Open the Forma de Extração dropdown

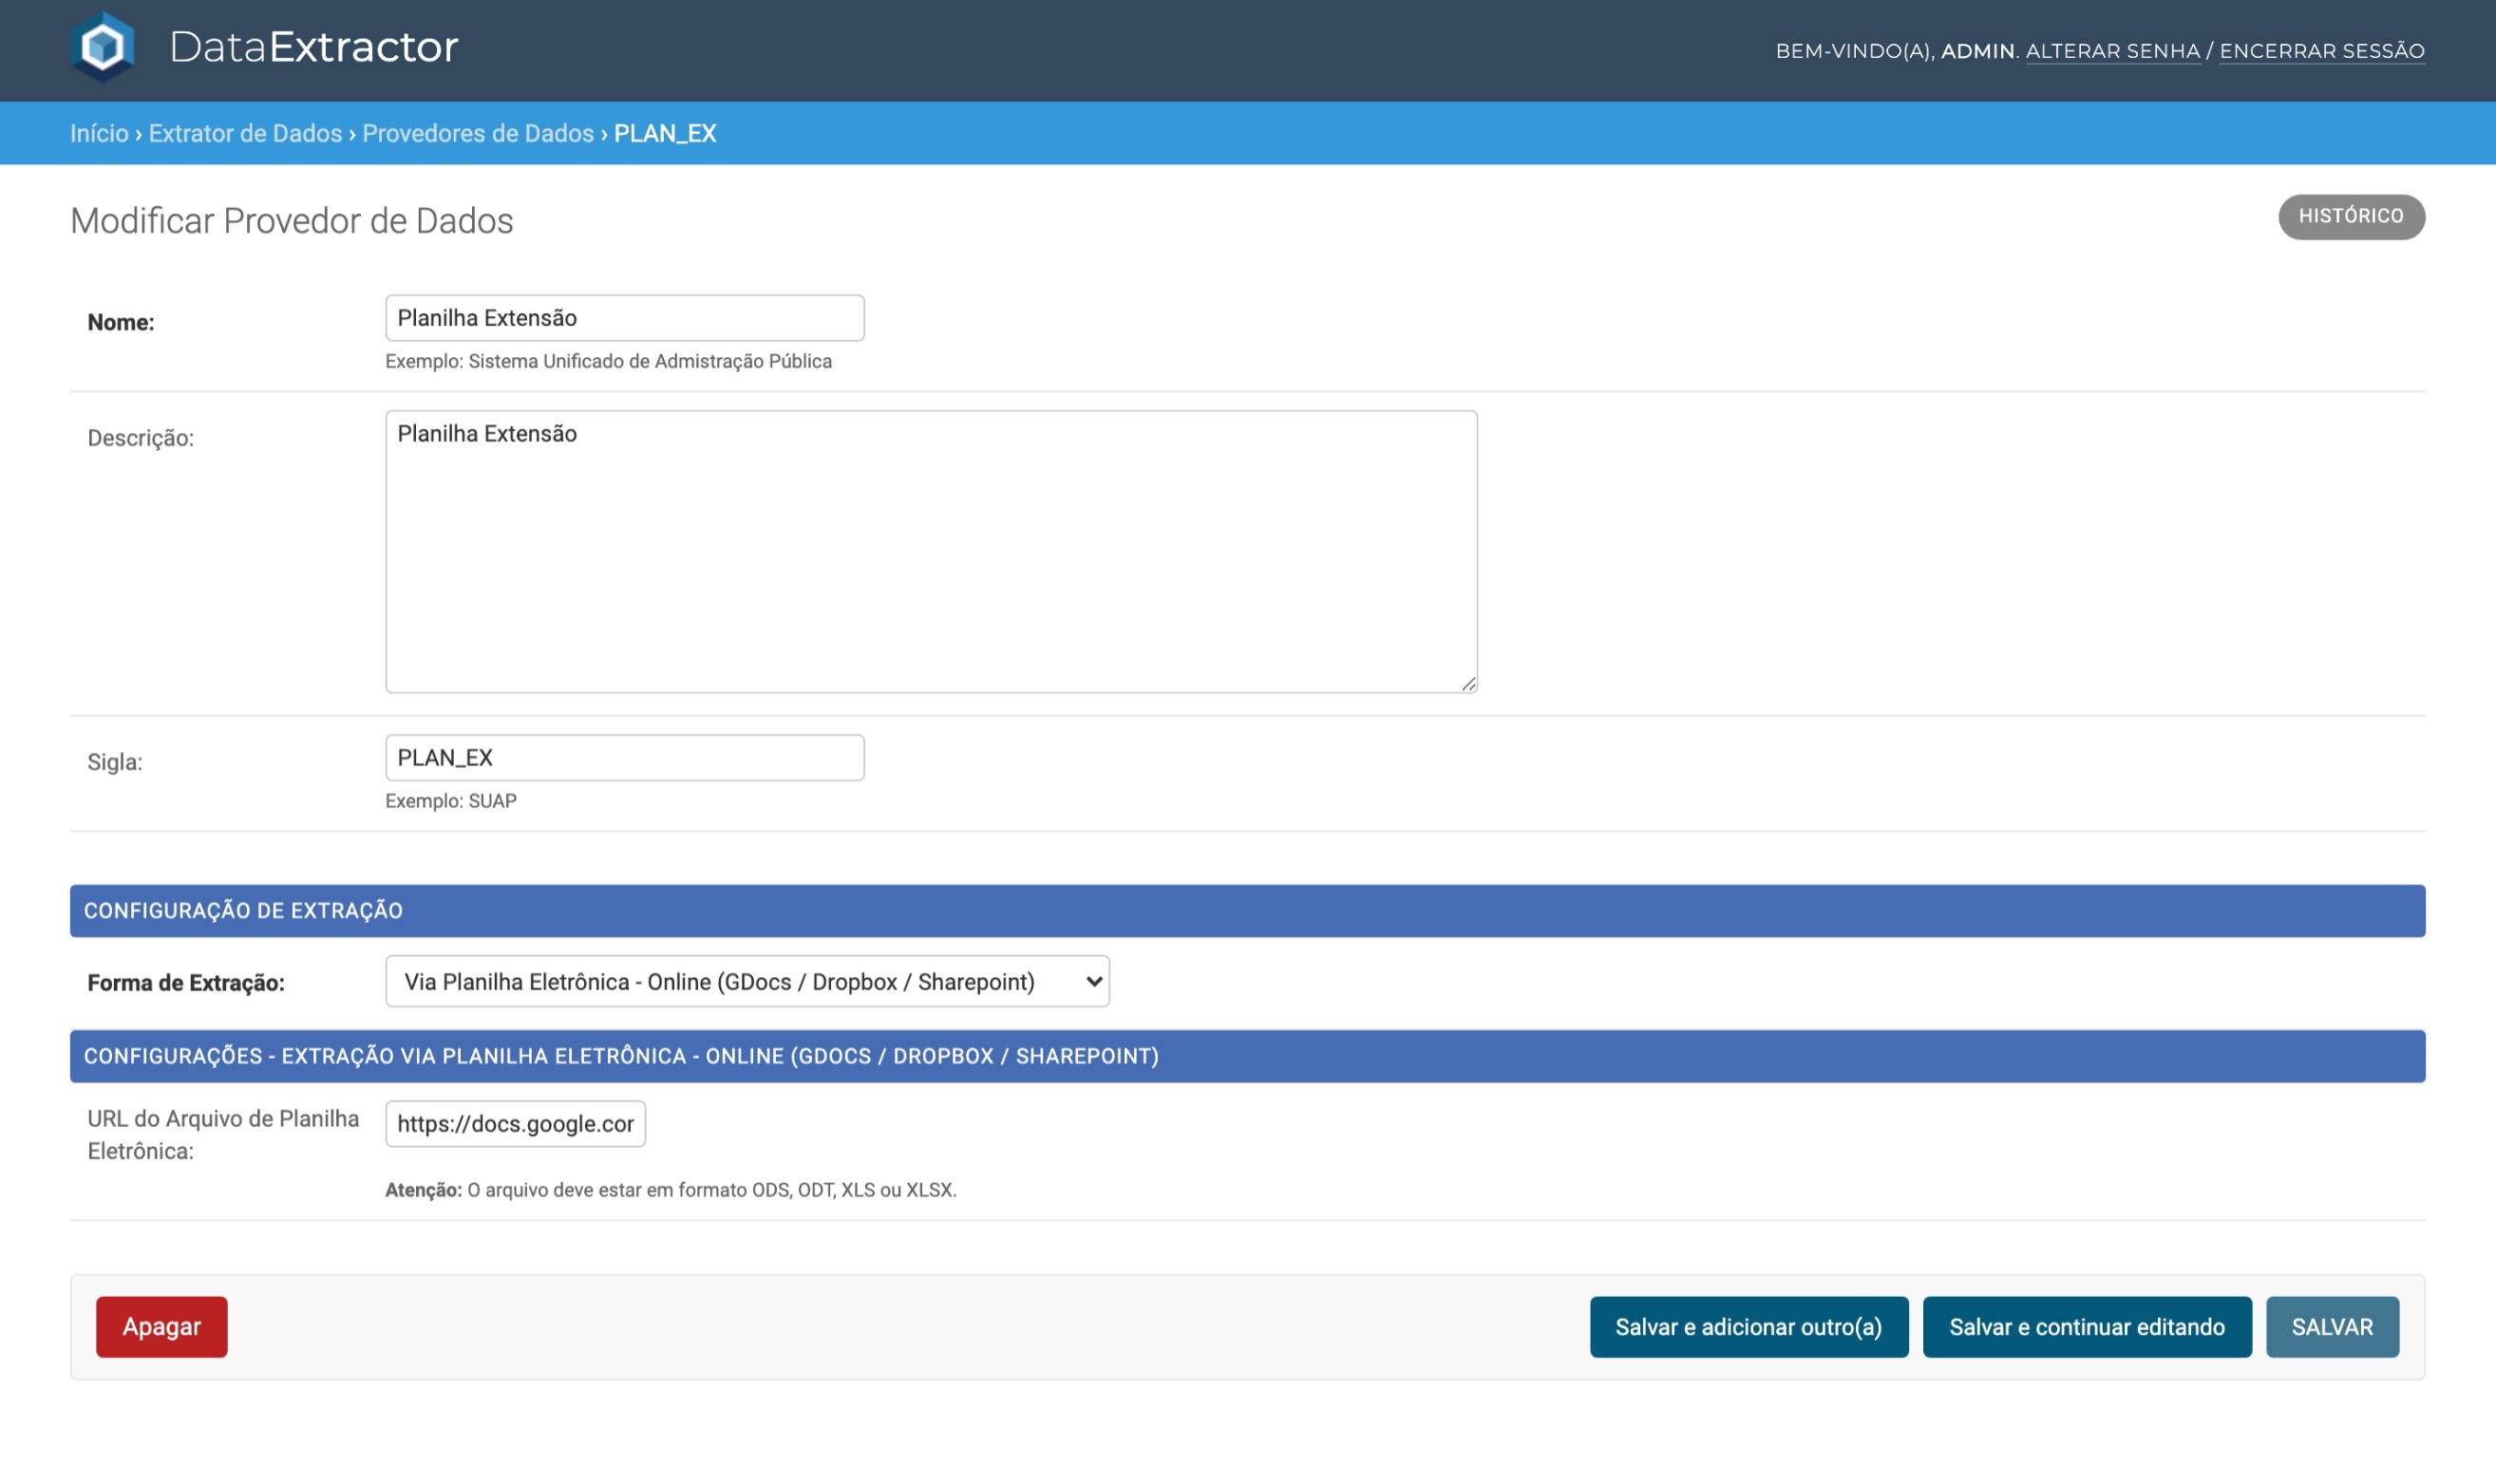747,981
